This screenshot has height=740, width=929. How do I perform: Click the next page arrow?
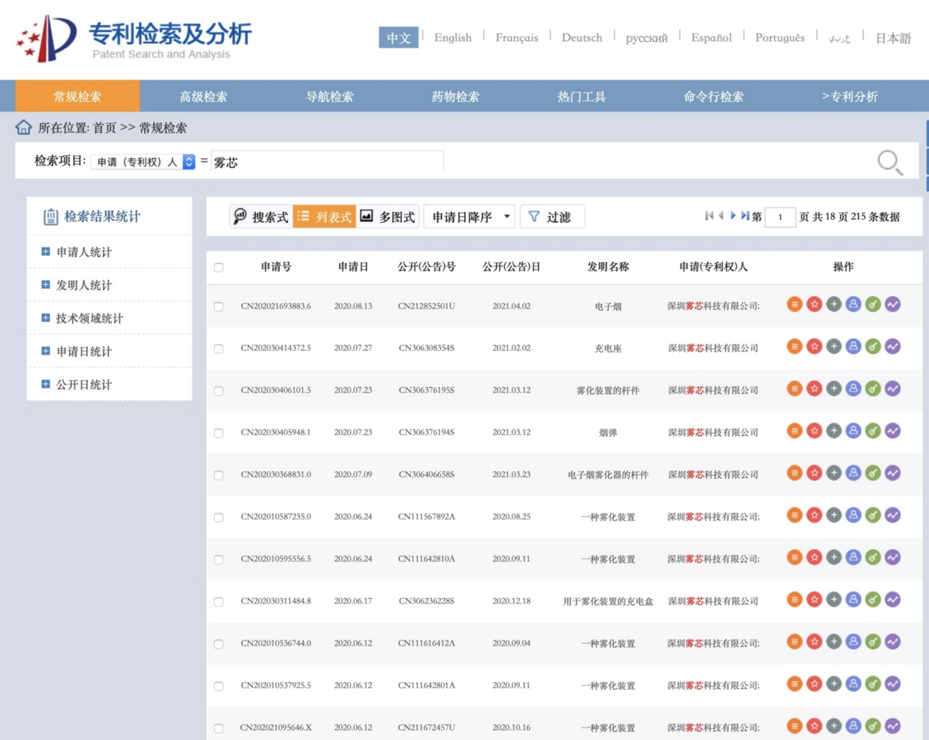[733, 216]
